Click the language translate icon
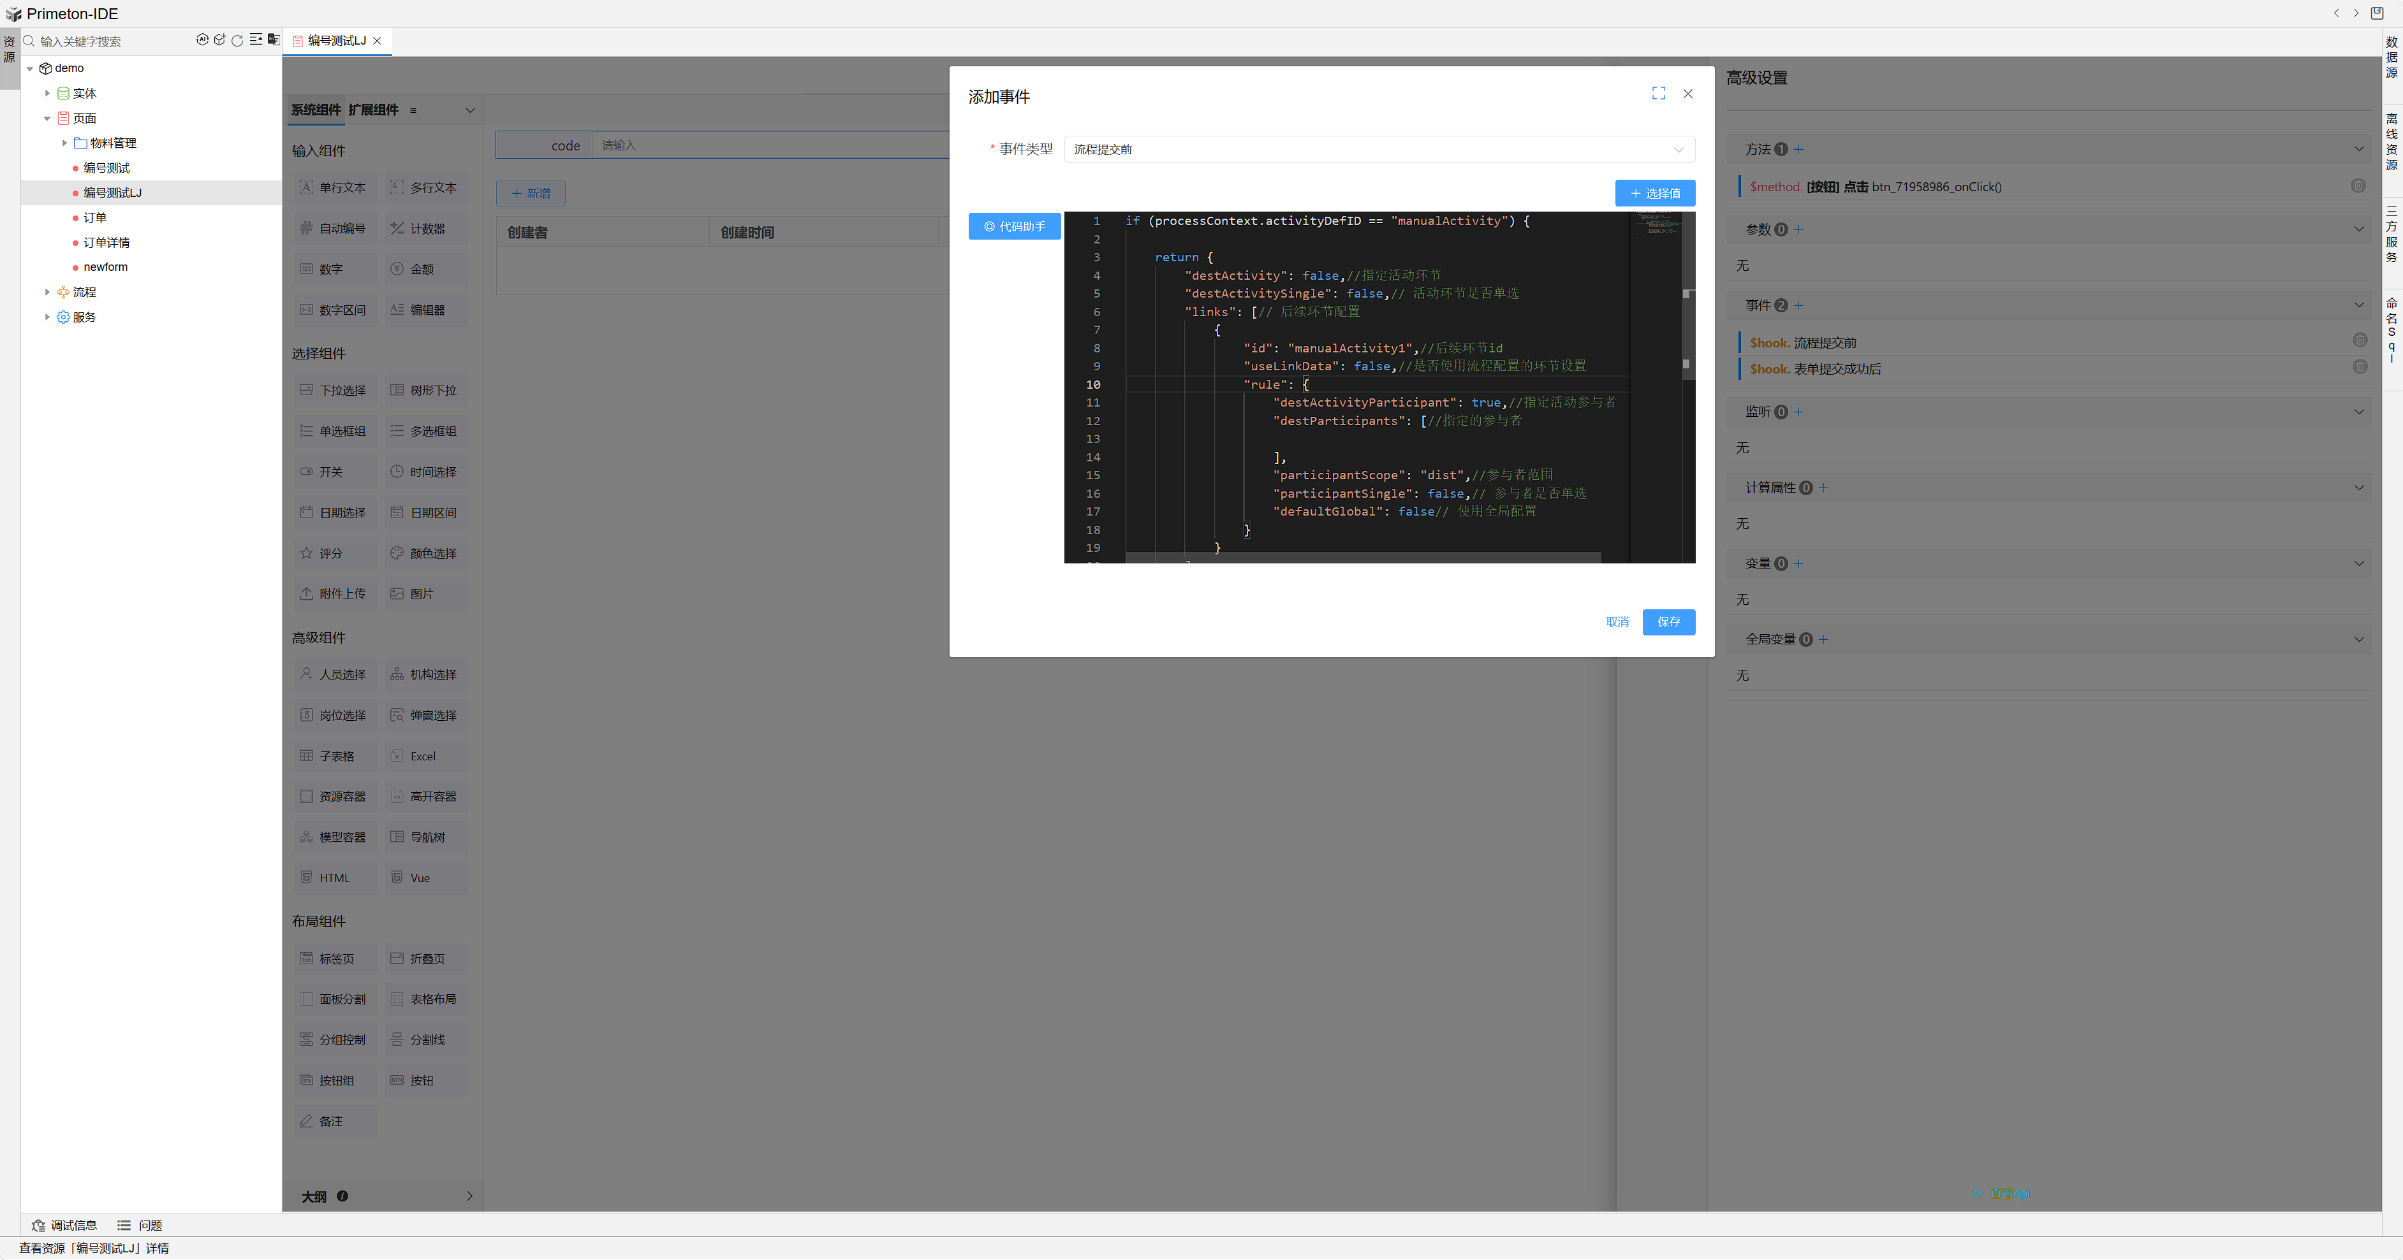The width and height of the screenshot is (2403, 1260). (x=274, y=40)
